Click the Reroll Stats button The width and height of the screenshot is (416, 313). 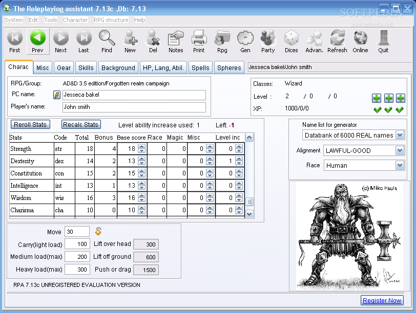[x=30, y=124]
